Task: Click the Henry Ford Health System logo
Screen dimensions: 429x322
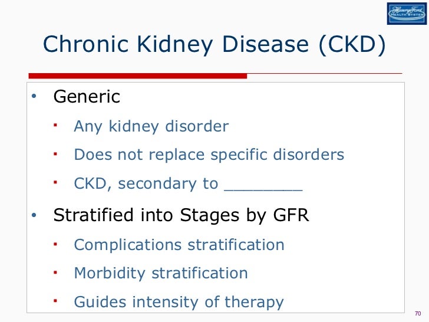Action: (x=406, y=13)
